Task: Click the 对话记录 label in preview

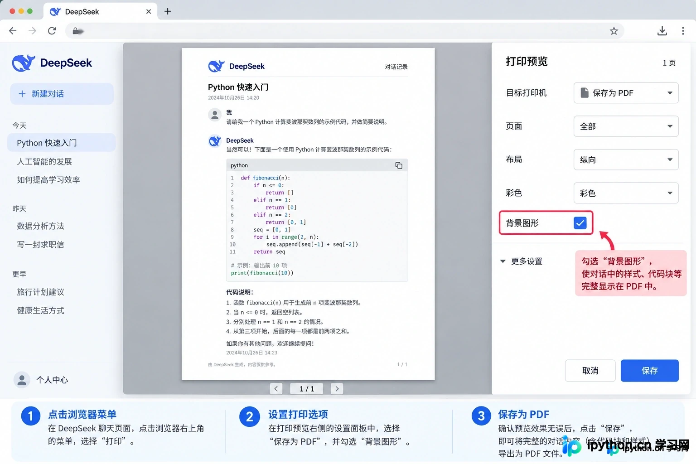Action: (396, 67)
